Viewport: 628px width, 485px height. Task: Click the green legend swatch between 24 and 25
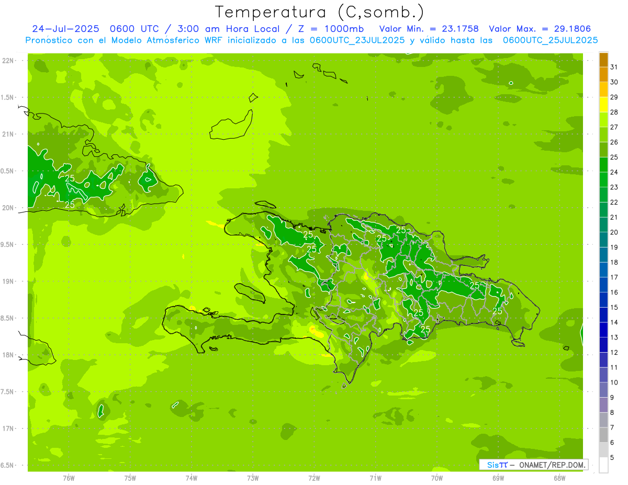point(603,165)
